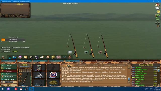Click the empty dark equipment slot
This screenshot has height=91, width=161.
(53, 68)
